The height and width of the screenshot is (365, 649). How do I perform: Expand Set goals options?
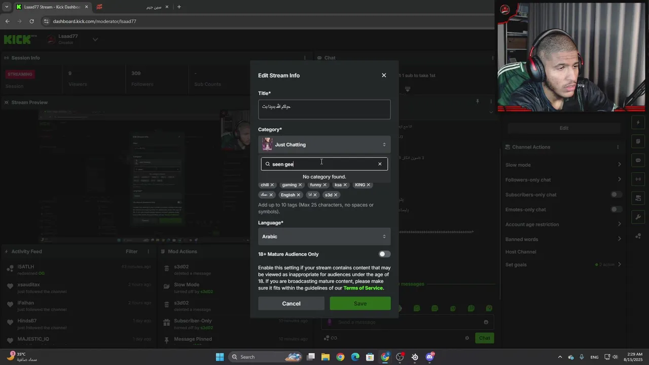coord(619,265)
